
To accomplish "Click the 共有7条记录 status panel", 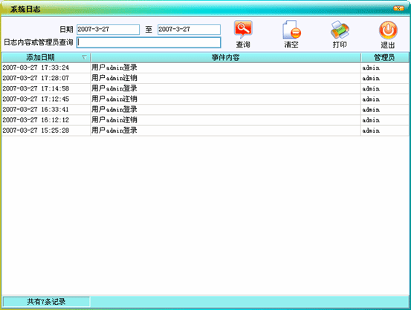I will click(46, 302).
